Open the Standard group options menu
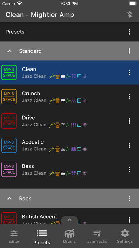Viewport: 139px width, 248px height. 129,51
